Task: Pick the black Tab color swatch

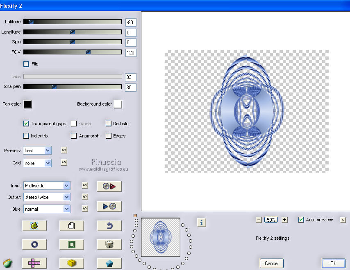Action: tap(28, 104)
